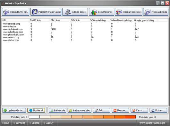Viewport: 170px width, 126px height.
Task: Open the ABOUT menu item
Action: [x=48, y=123]
